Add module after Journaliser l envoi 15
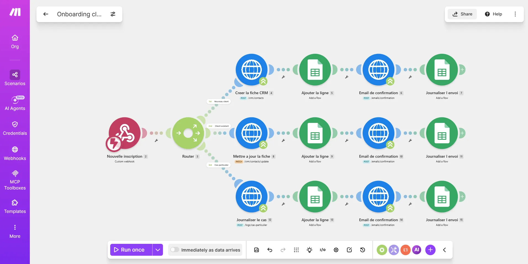 [x=462, y=197]
